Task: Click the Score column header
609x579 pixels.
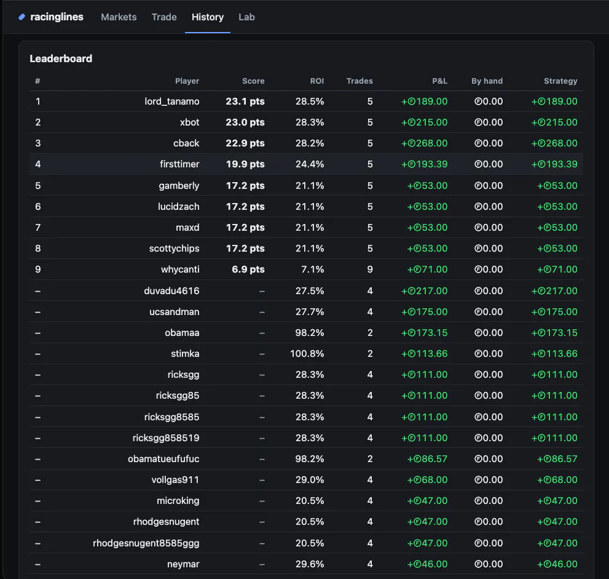Action: [x=253, y=81]
